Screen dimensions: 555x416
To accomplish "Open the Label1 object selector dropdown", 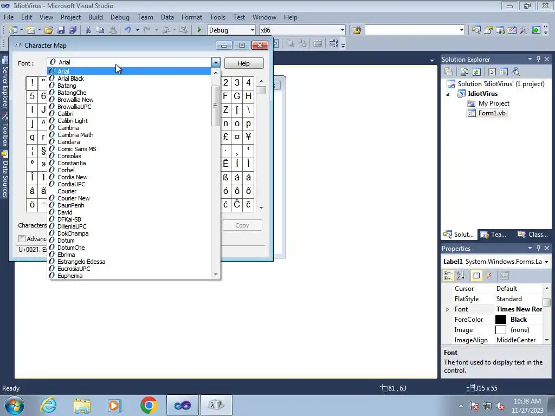I will coord(546,262).
